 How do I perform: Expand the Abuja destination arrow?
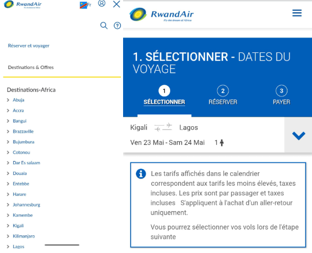8,100
